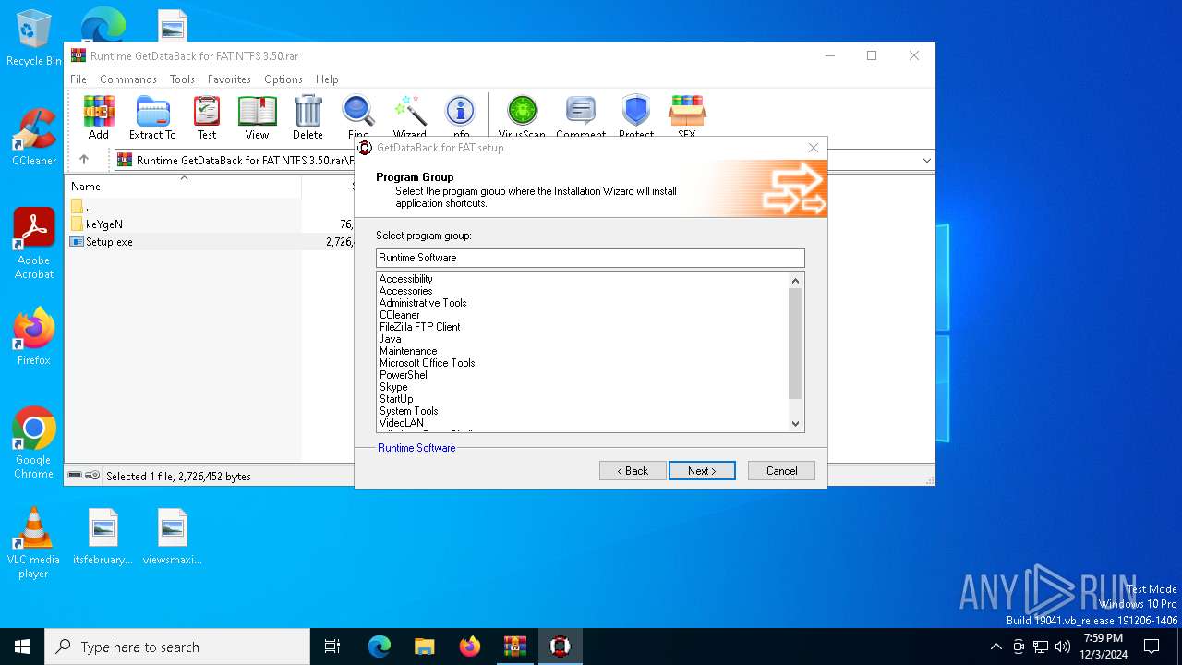Screen dimensions: 1182x665
Task: Click the Extract To toolbar icon
Action: pyautogui.click(x=152, y=117)
